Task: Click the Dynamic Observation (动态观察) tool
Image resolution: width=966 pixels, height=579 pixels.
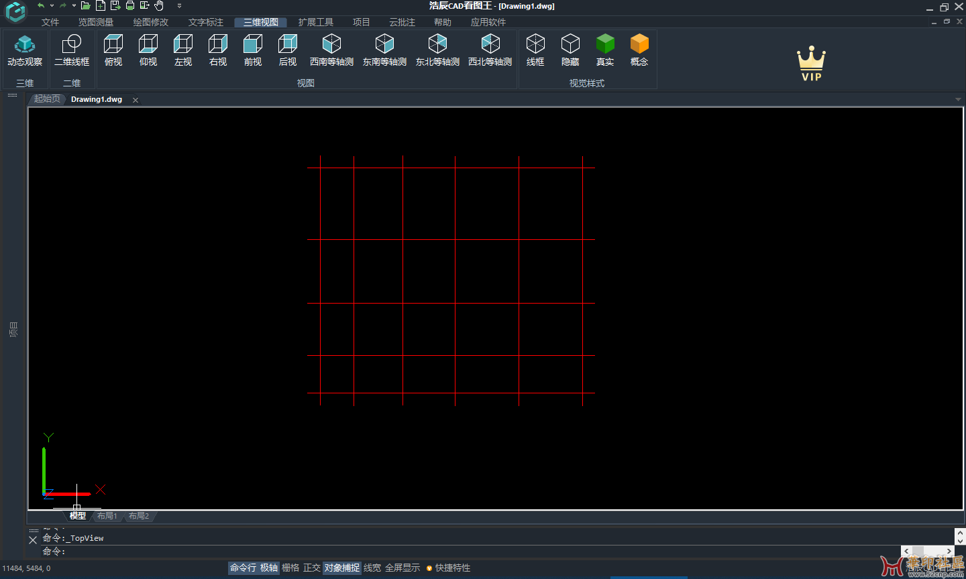Action: click(x=25, y=51)
